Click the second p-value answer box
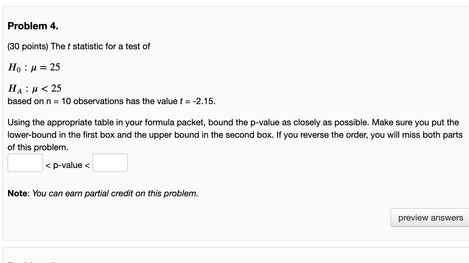 (110, 163)
